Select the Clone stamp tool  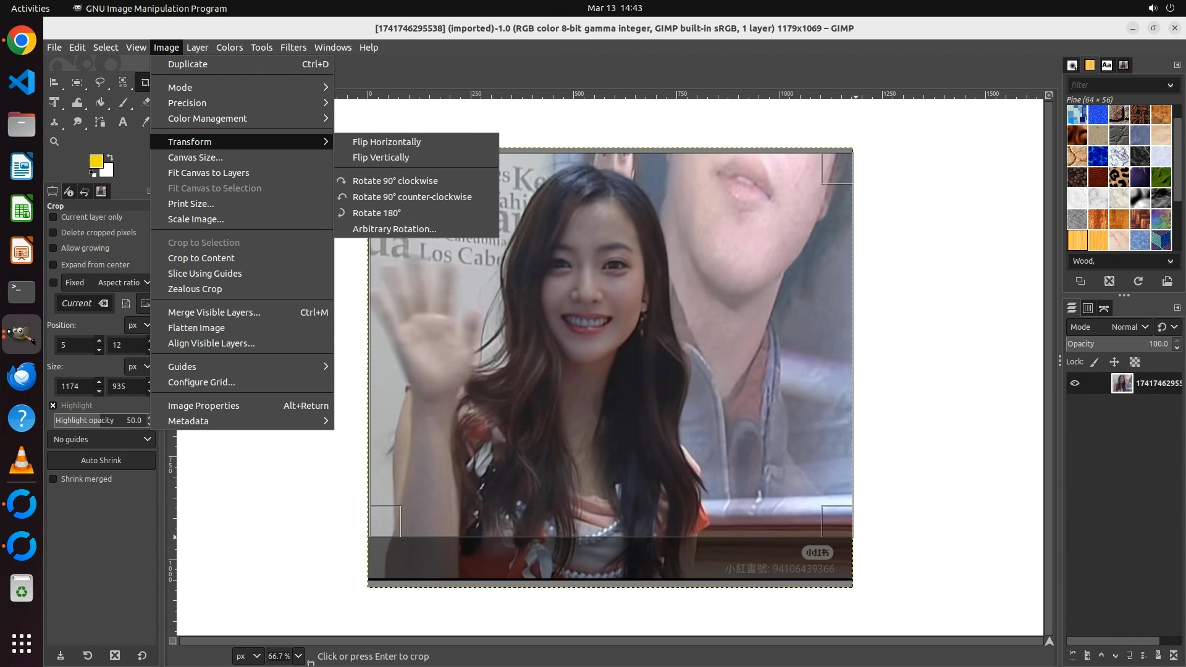(54, 122)
